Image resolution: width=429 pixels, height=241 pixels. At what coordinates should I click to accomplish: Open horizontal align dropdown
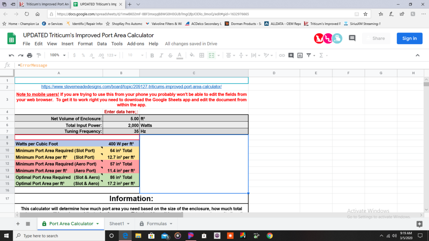231,55
